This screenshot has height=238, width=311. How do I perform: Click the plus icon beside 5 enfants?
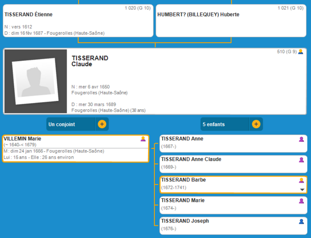tap(256, 124)
